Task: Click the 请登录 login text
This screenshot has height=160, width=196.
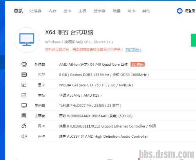Action: point(190,11)
